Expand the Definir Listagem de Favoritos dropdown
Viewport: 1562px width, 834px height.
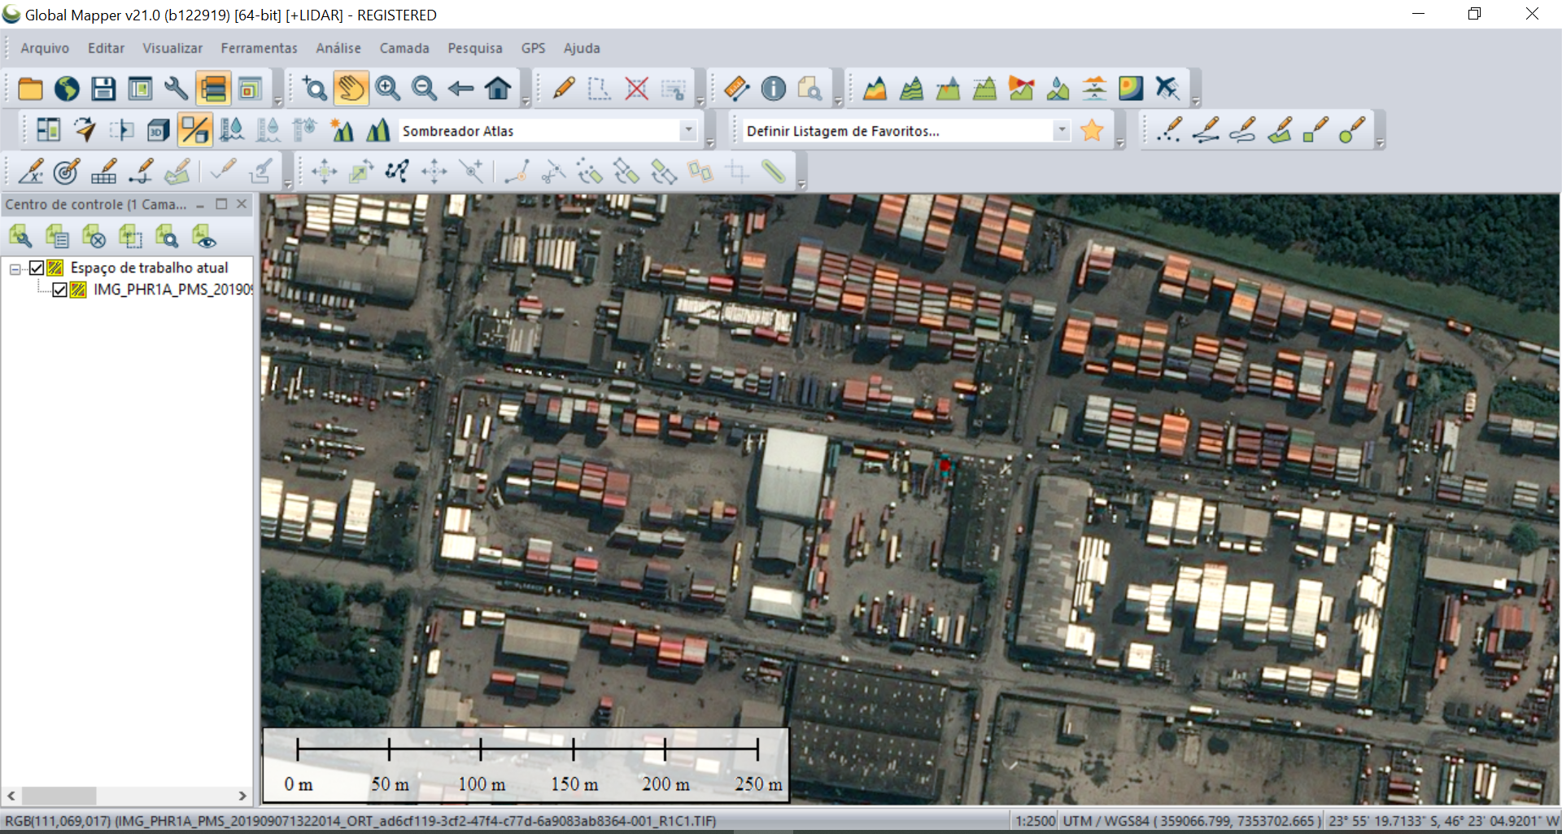click(x=1061, y=130)
